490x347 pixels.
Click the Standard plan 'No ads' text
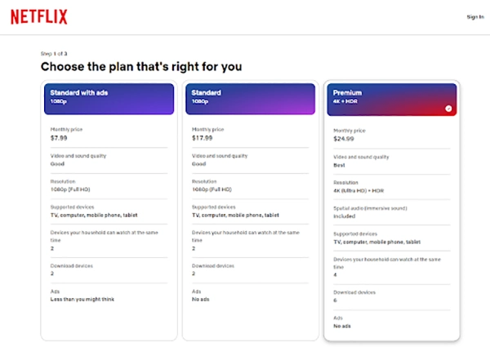pos(201,300)
